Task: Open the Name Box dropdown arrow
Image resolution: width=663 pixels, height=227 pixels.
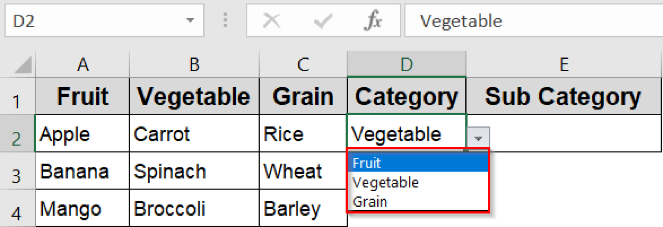Action: (x=190, y=21)
